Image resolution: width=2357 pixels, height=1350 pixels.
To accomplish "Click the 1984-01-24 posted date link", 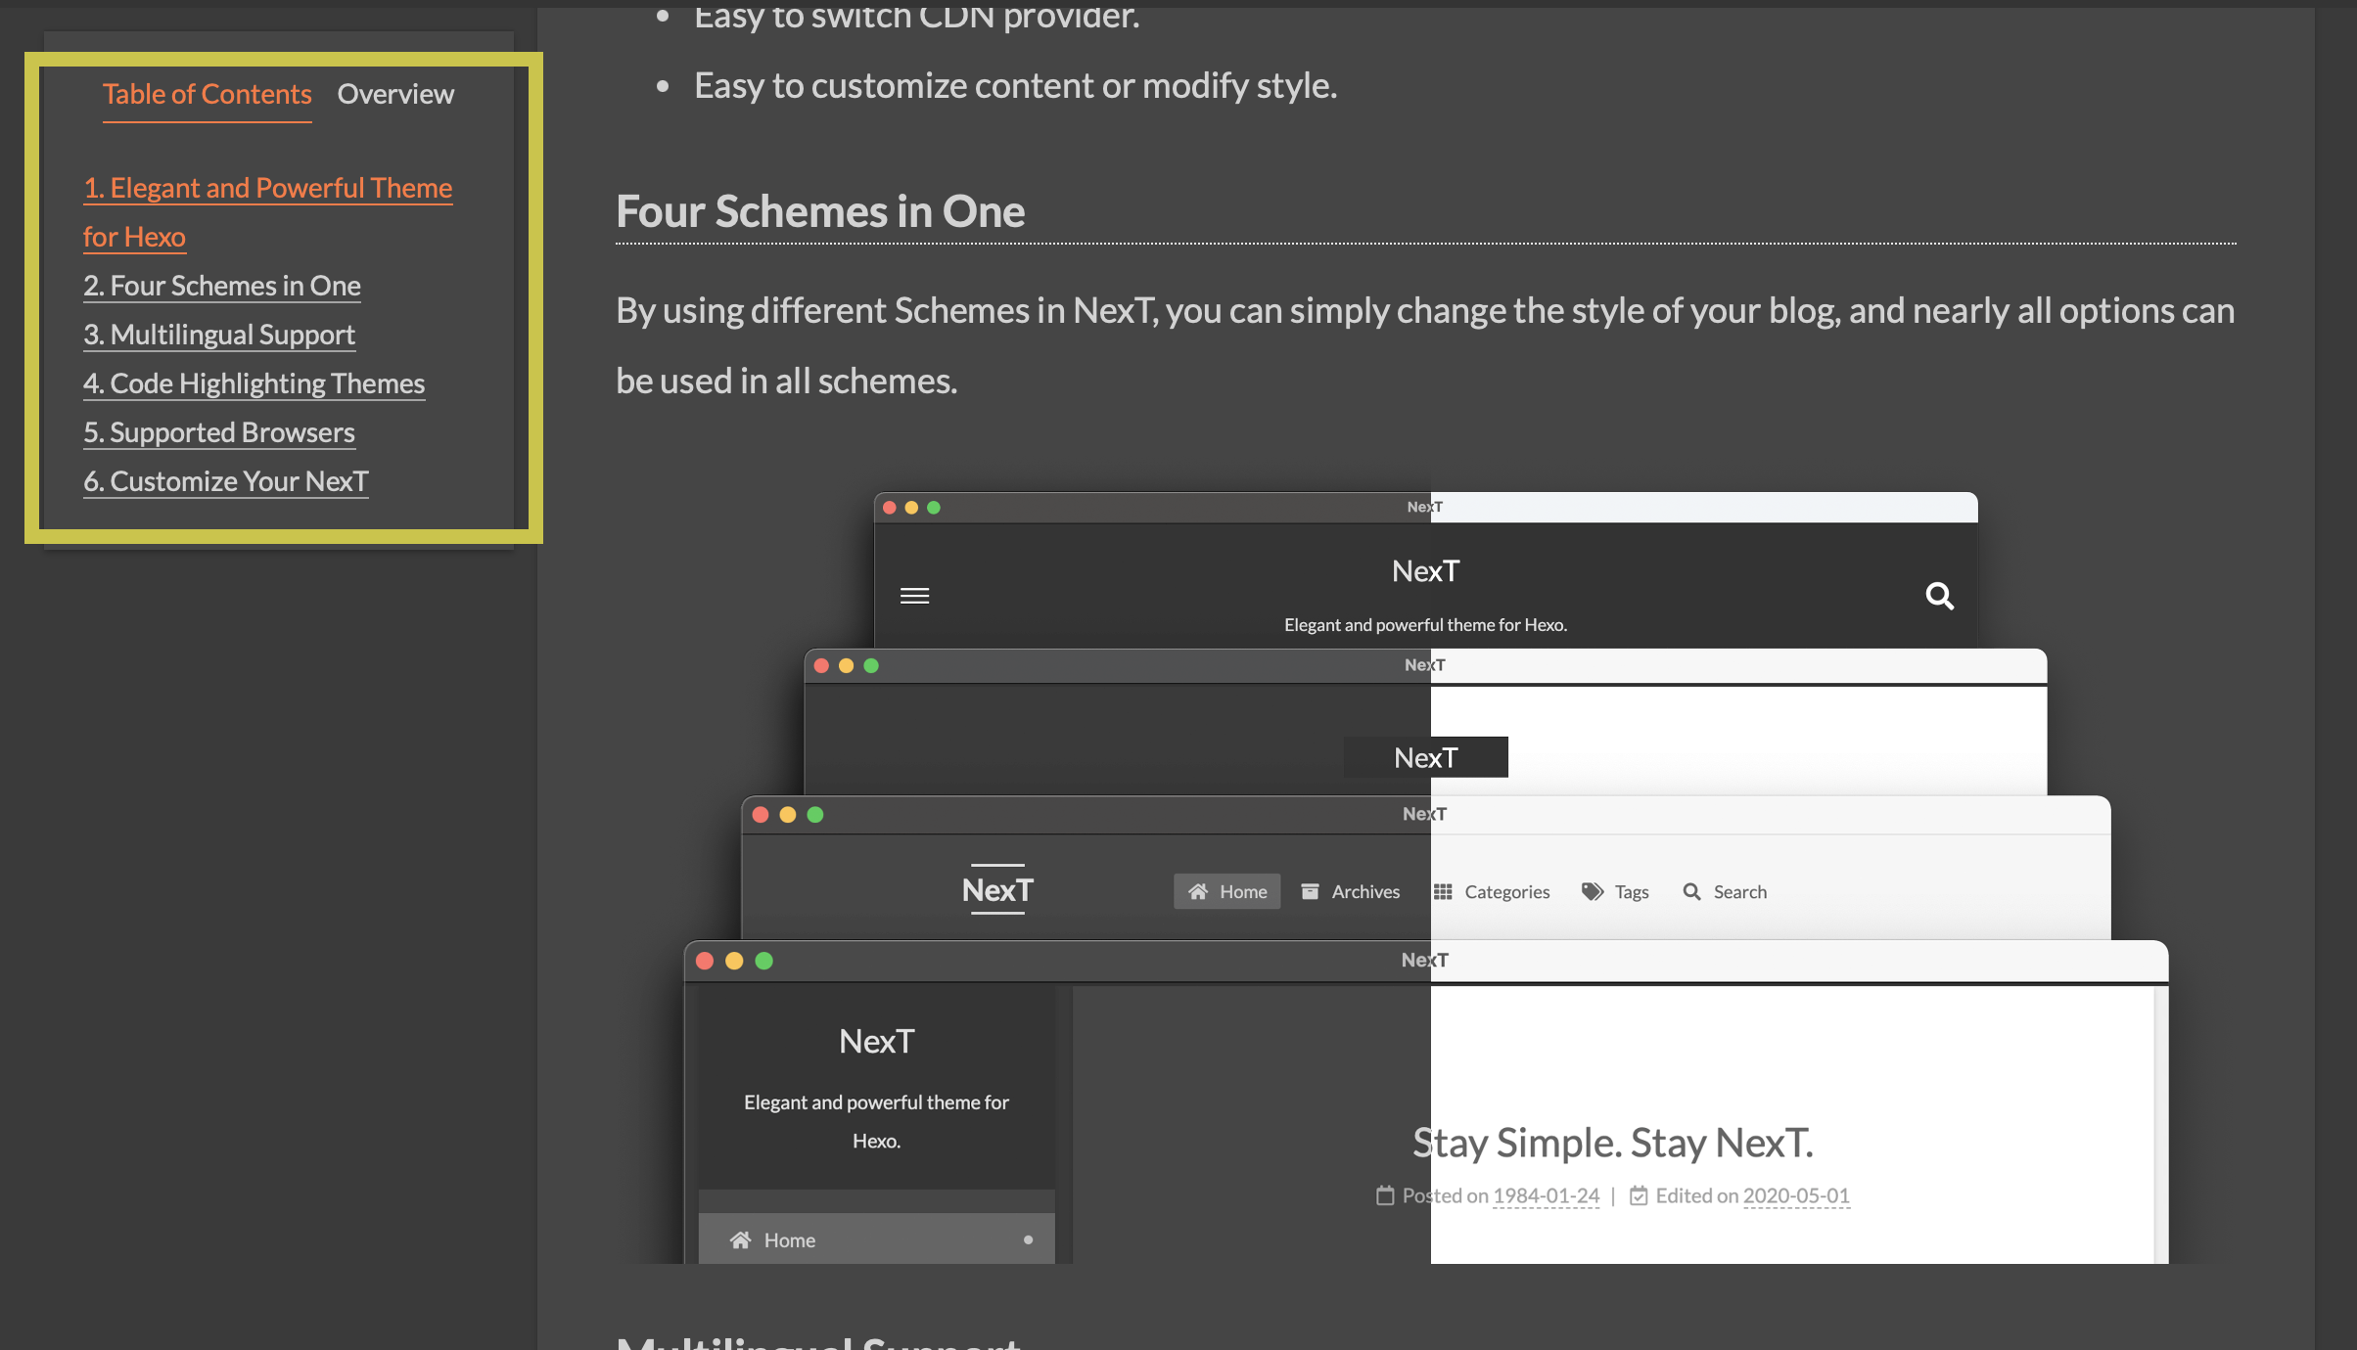I will 1546,1195.
